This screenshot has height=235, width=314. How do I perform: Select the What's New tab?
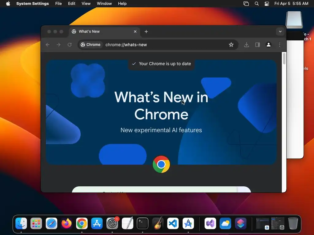(x=104, y=32)
